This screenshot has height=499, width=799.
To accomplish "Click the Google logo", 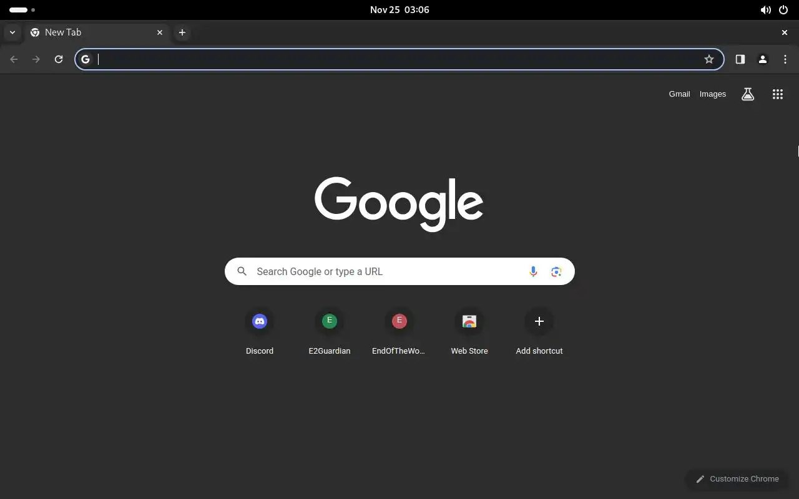I will [x=399, y=204].
